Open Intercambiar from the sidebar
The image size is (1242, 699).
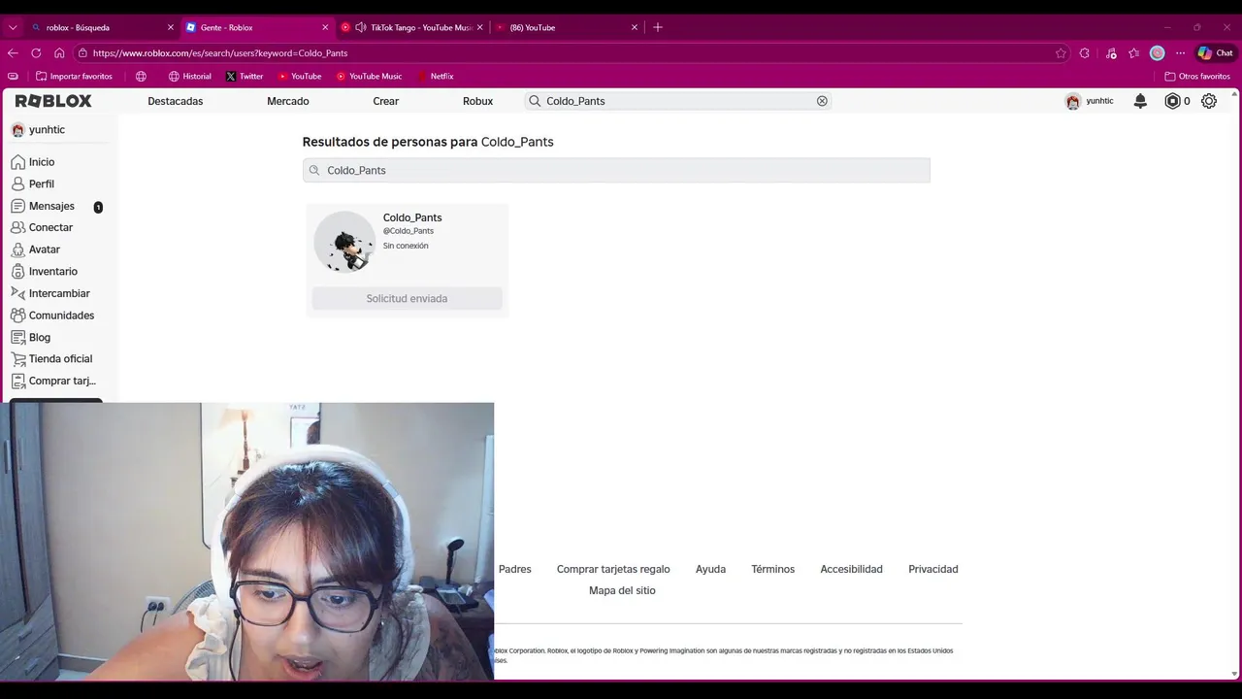tap(58, 293)
